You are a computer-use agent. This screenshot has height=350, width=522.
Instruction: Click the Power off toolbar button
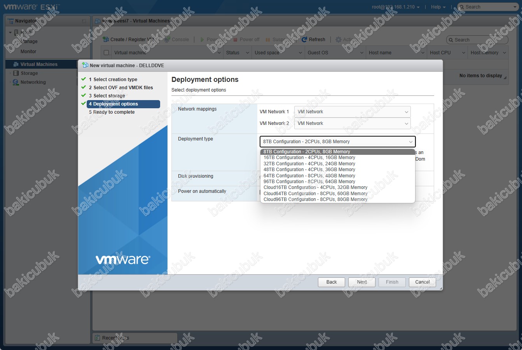246,40
